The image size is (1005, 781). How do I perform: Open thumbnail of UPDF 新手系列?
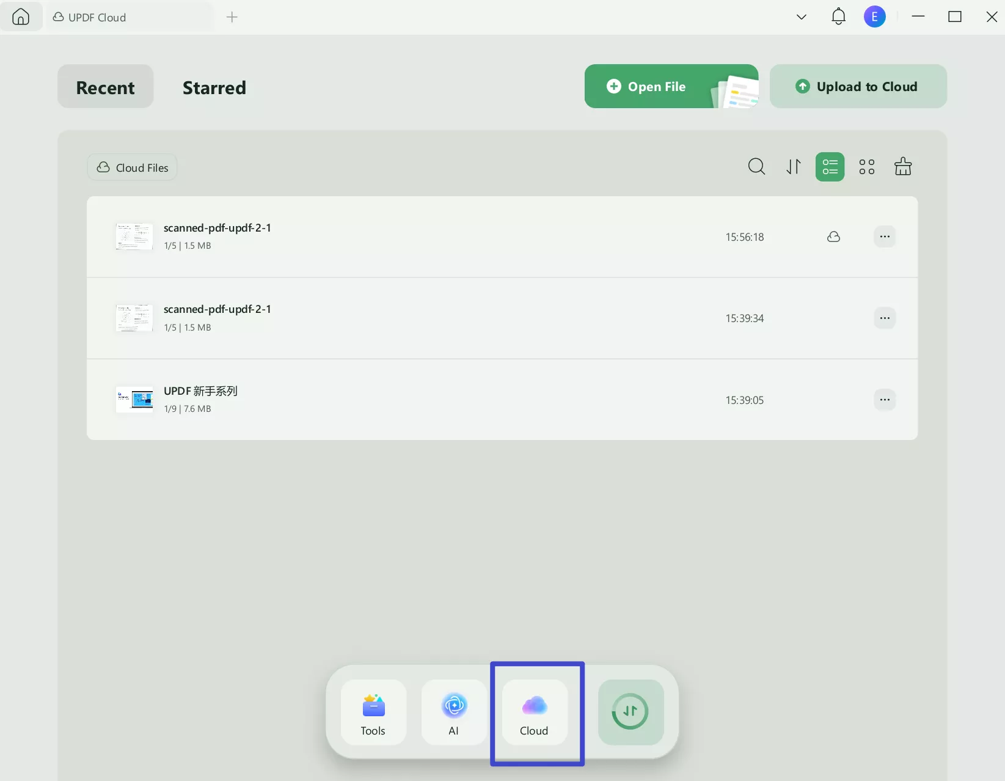(x=134, y=400)
